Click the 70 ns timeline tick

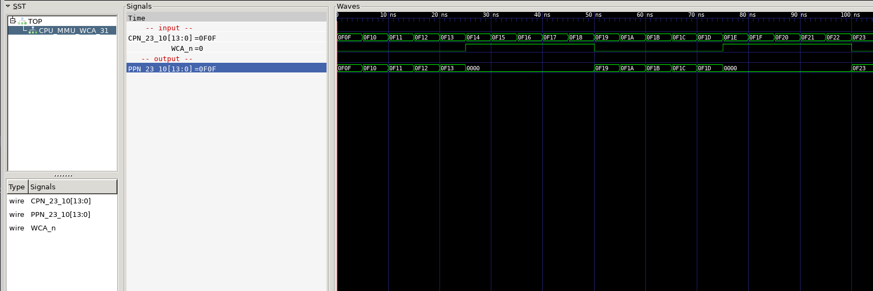[697, 15]
